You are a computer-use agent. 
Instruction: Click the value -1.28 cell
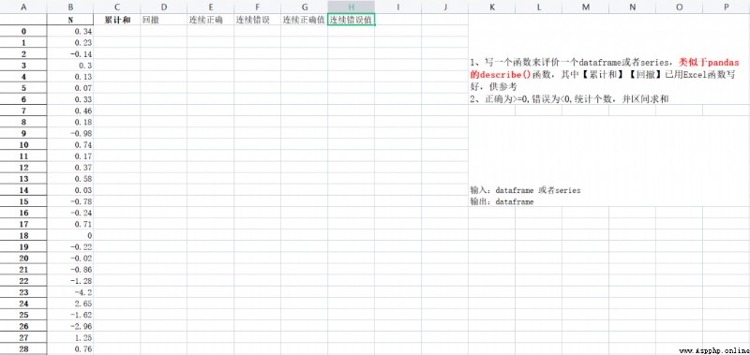coord(70,281)
